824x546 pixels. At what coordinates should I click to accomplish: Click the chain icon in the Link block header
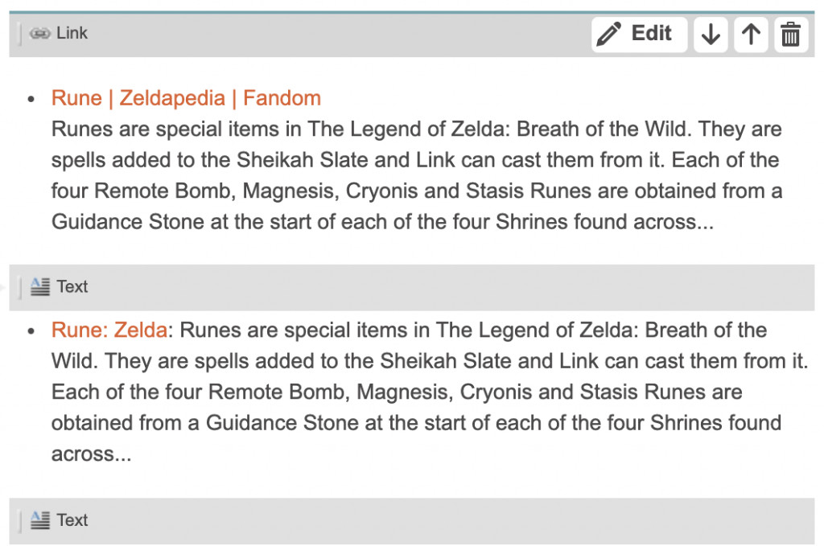[40, 34]
